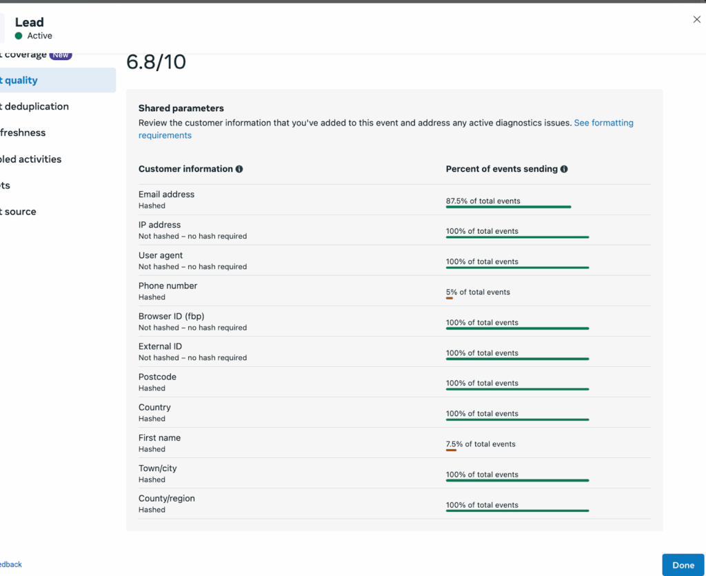Click the 6.8/10 quality score

[156, 62]
